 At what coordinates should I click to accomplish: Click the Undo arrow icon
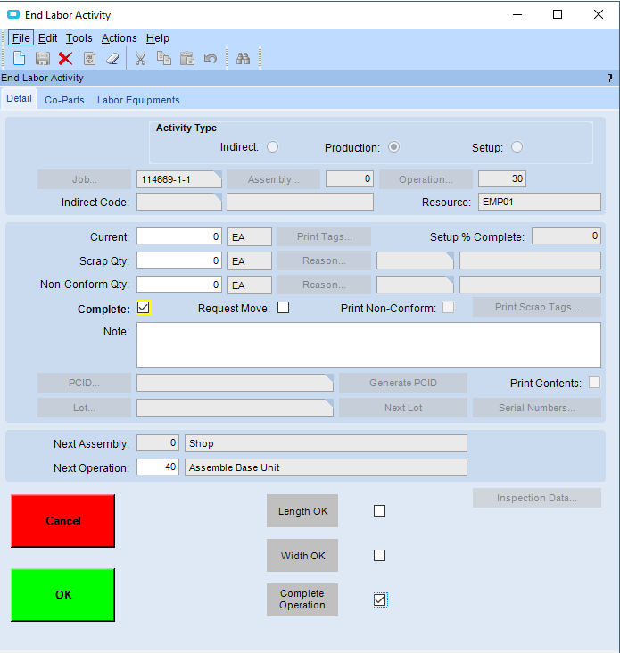pyautogui.click(x=210, y=58)
